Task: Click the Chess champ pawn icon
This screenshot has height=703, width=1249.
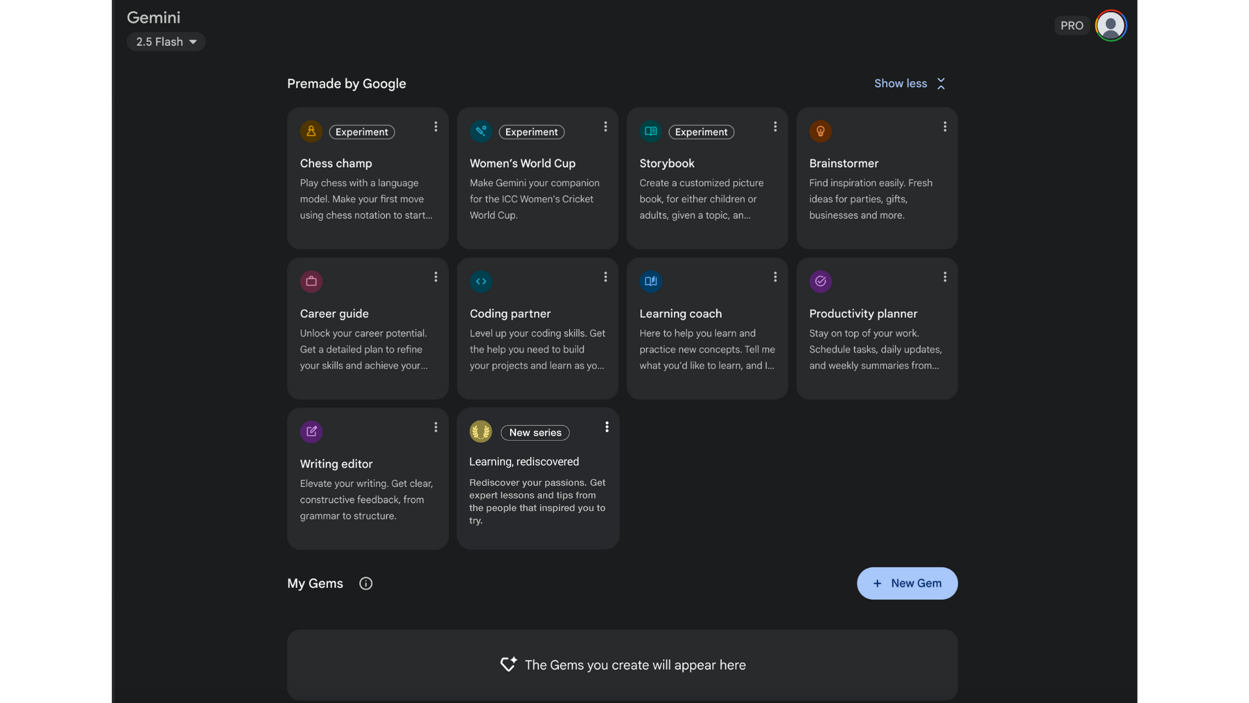Action: (x=311, y=131)
